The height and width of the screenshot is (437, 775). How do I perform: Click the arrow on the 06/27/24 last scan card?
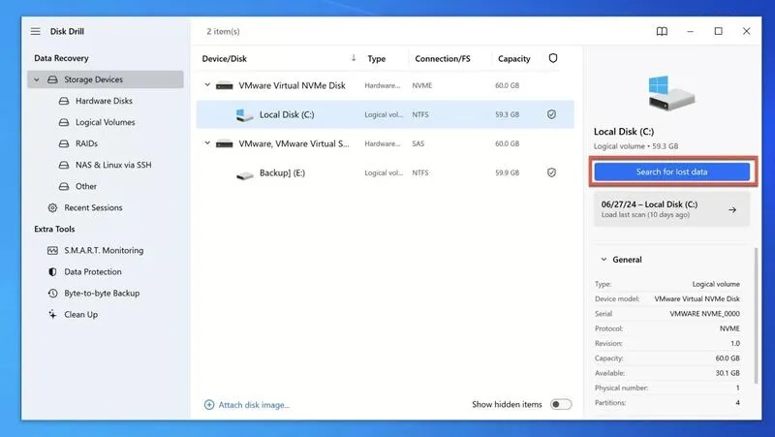[732, 209]
